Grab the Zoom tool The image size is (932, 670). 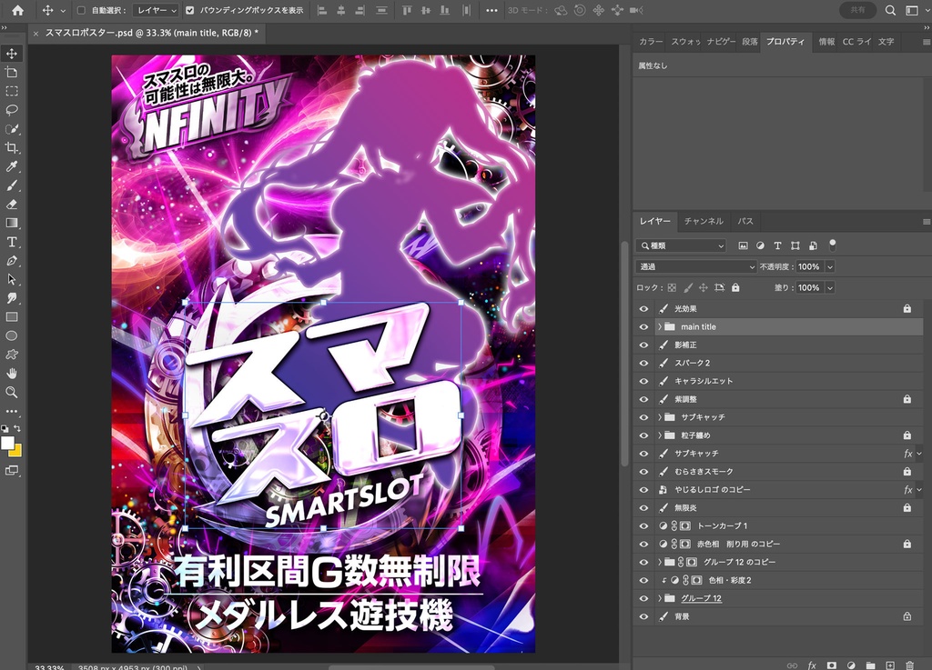click(12, 393)
